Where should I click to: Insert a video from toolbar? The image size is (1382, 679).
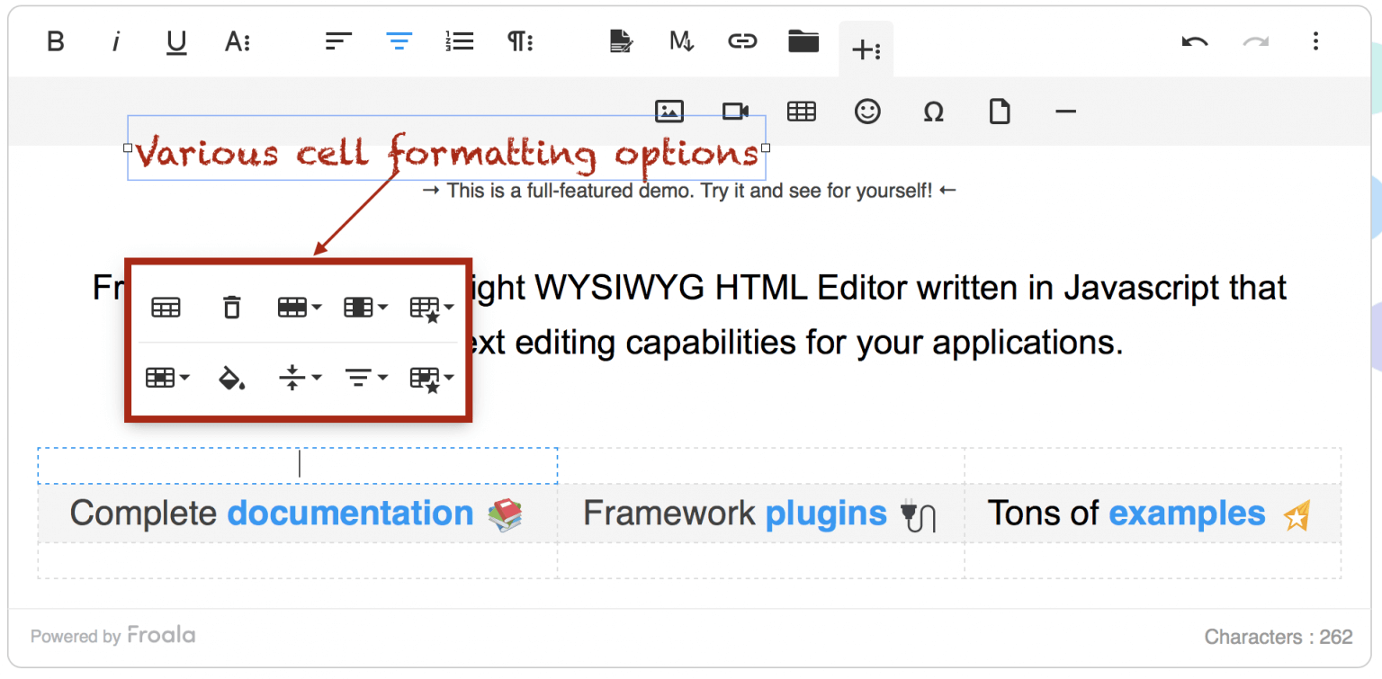[735, 112]
